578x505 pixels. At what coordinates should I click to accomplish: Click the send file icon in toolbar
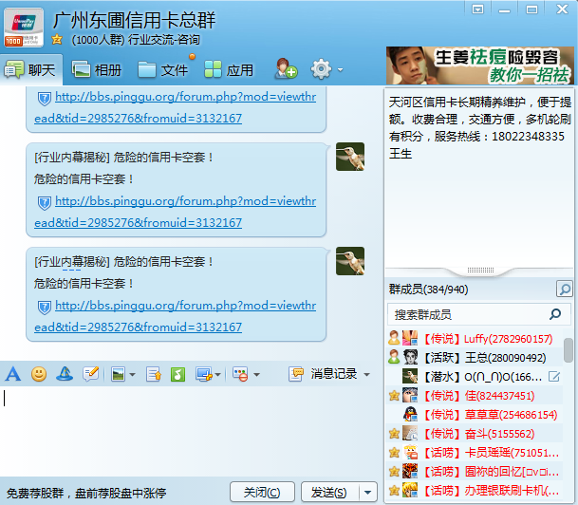click(x=154, y=375)
